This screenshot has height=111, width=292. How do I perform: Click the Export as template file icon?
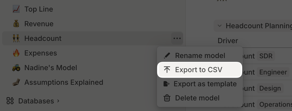coord(166,84)
